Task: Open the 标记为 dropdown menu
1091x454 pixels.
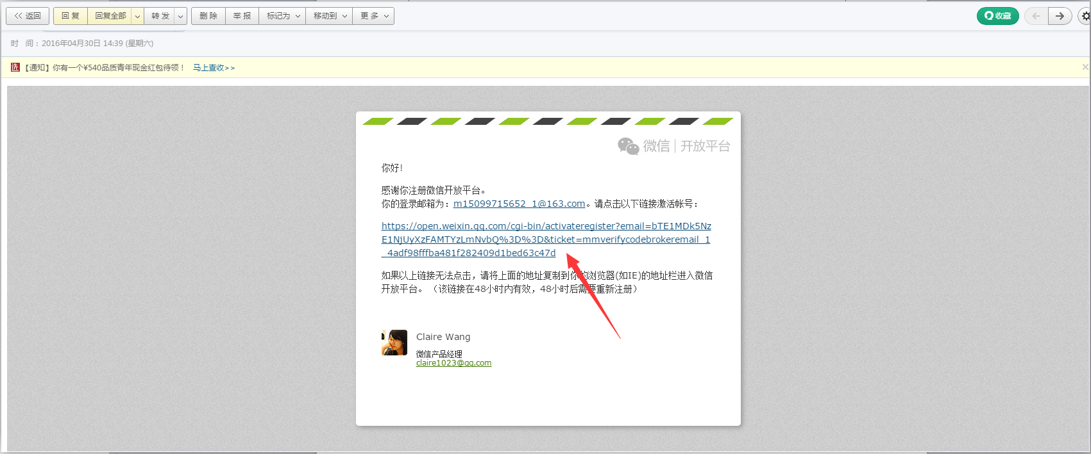Action: point(283,16)
